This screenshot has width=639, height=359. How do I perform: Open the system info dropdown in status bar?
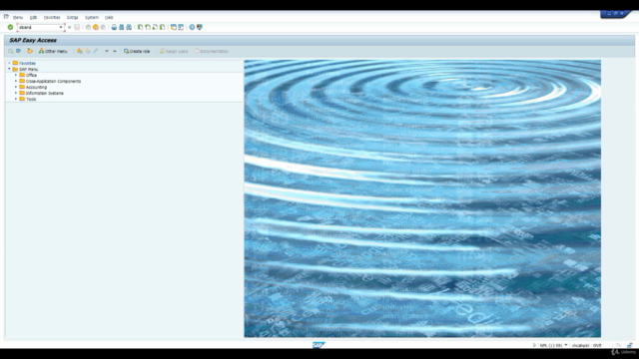tap(566, 345)
